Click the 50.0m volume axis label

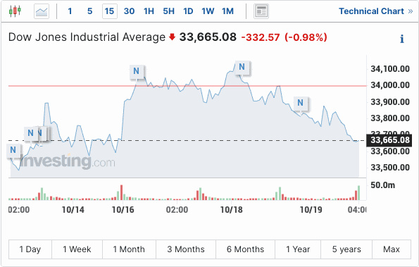click(382, 185)
